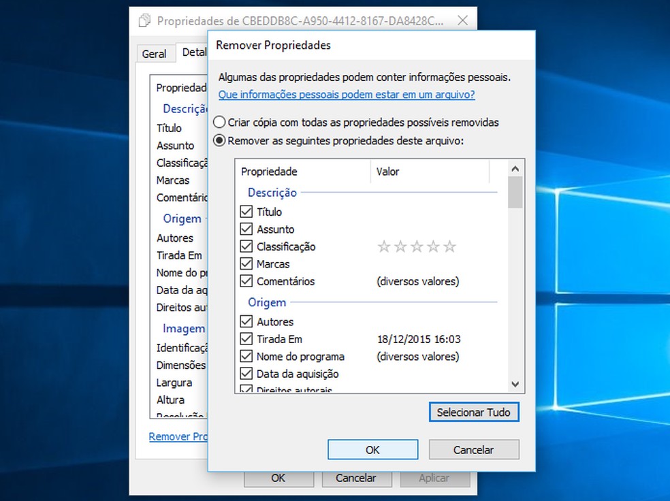Click the Origem group header in the list
The image size is (670, 501).
coord(267,302)
